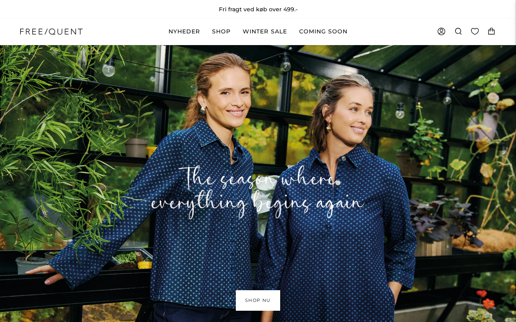Open the account login icon

point(441,31)
